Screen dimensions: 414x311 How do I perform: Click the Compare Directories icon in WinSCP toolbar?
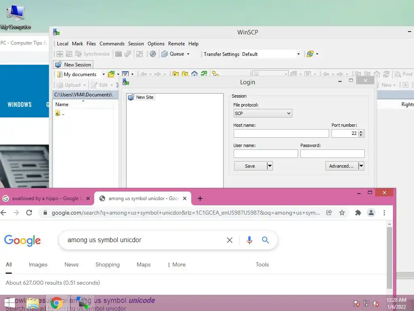(60, 54)
